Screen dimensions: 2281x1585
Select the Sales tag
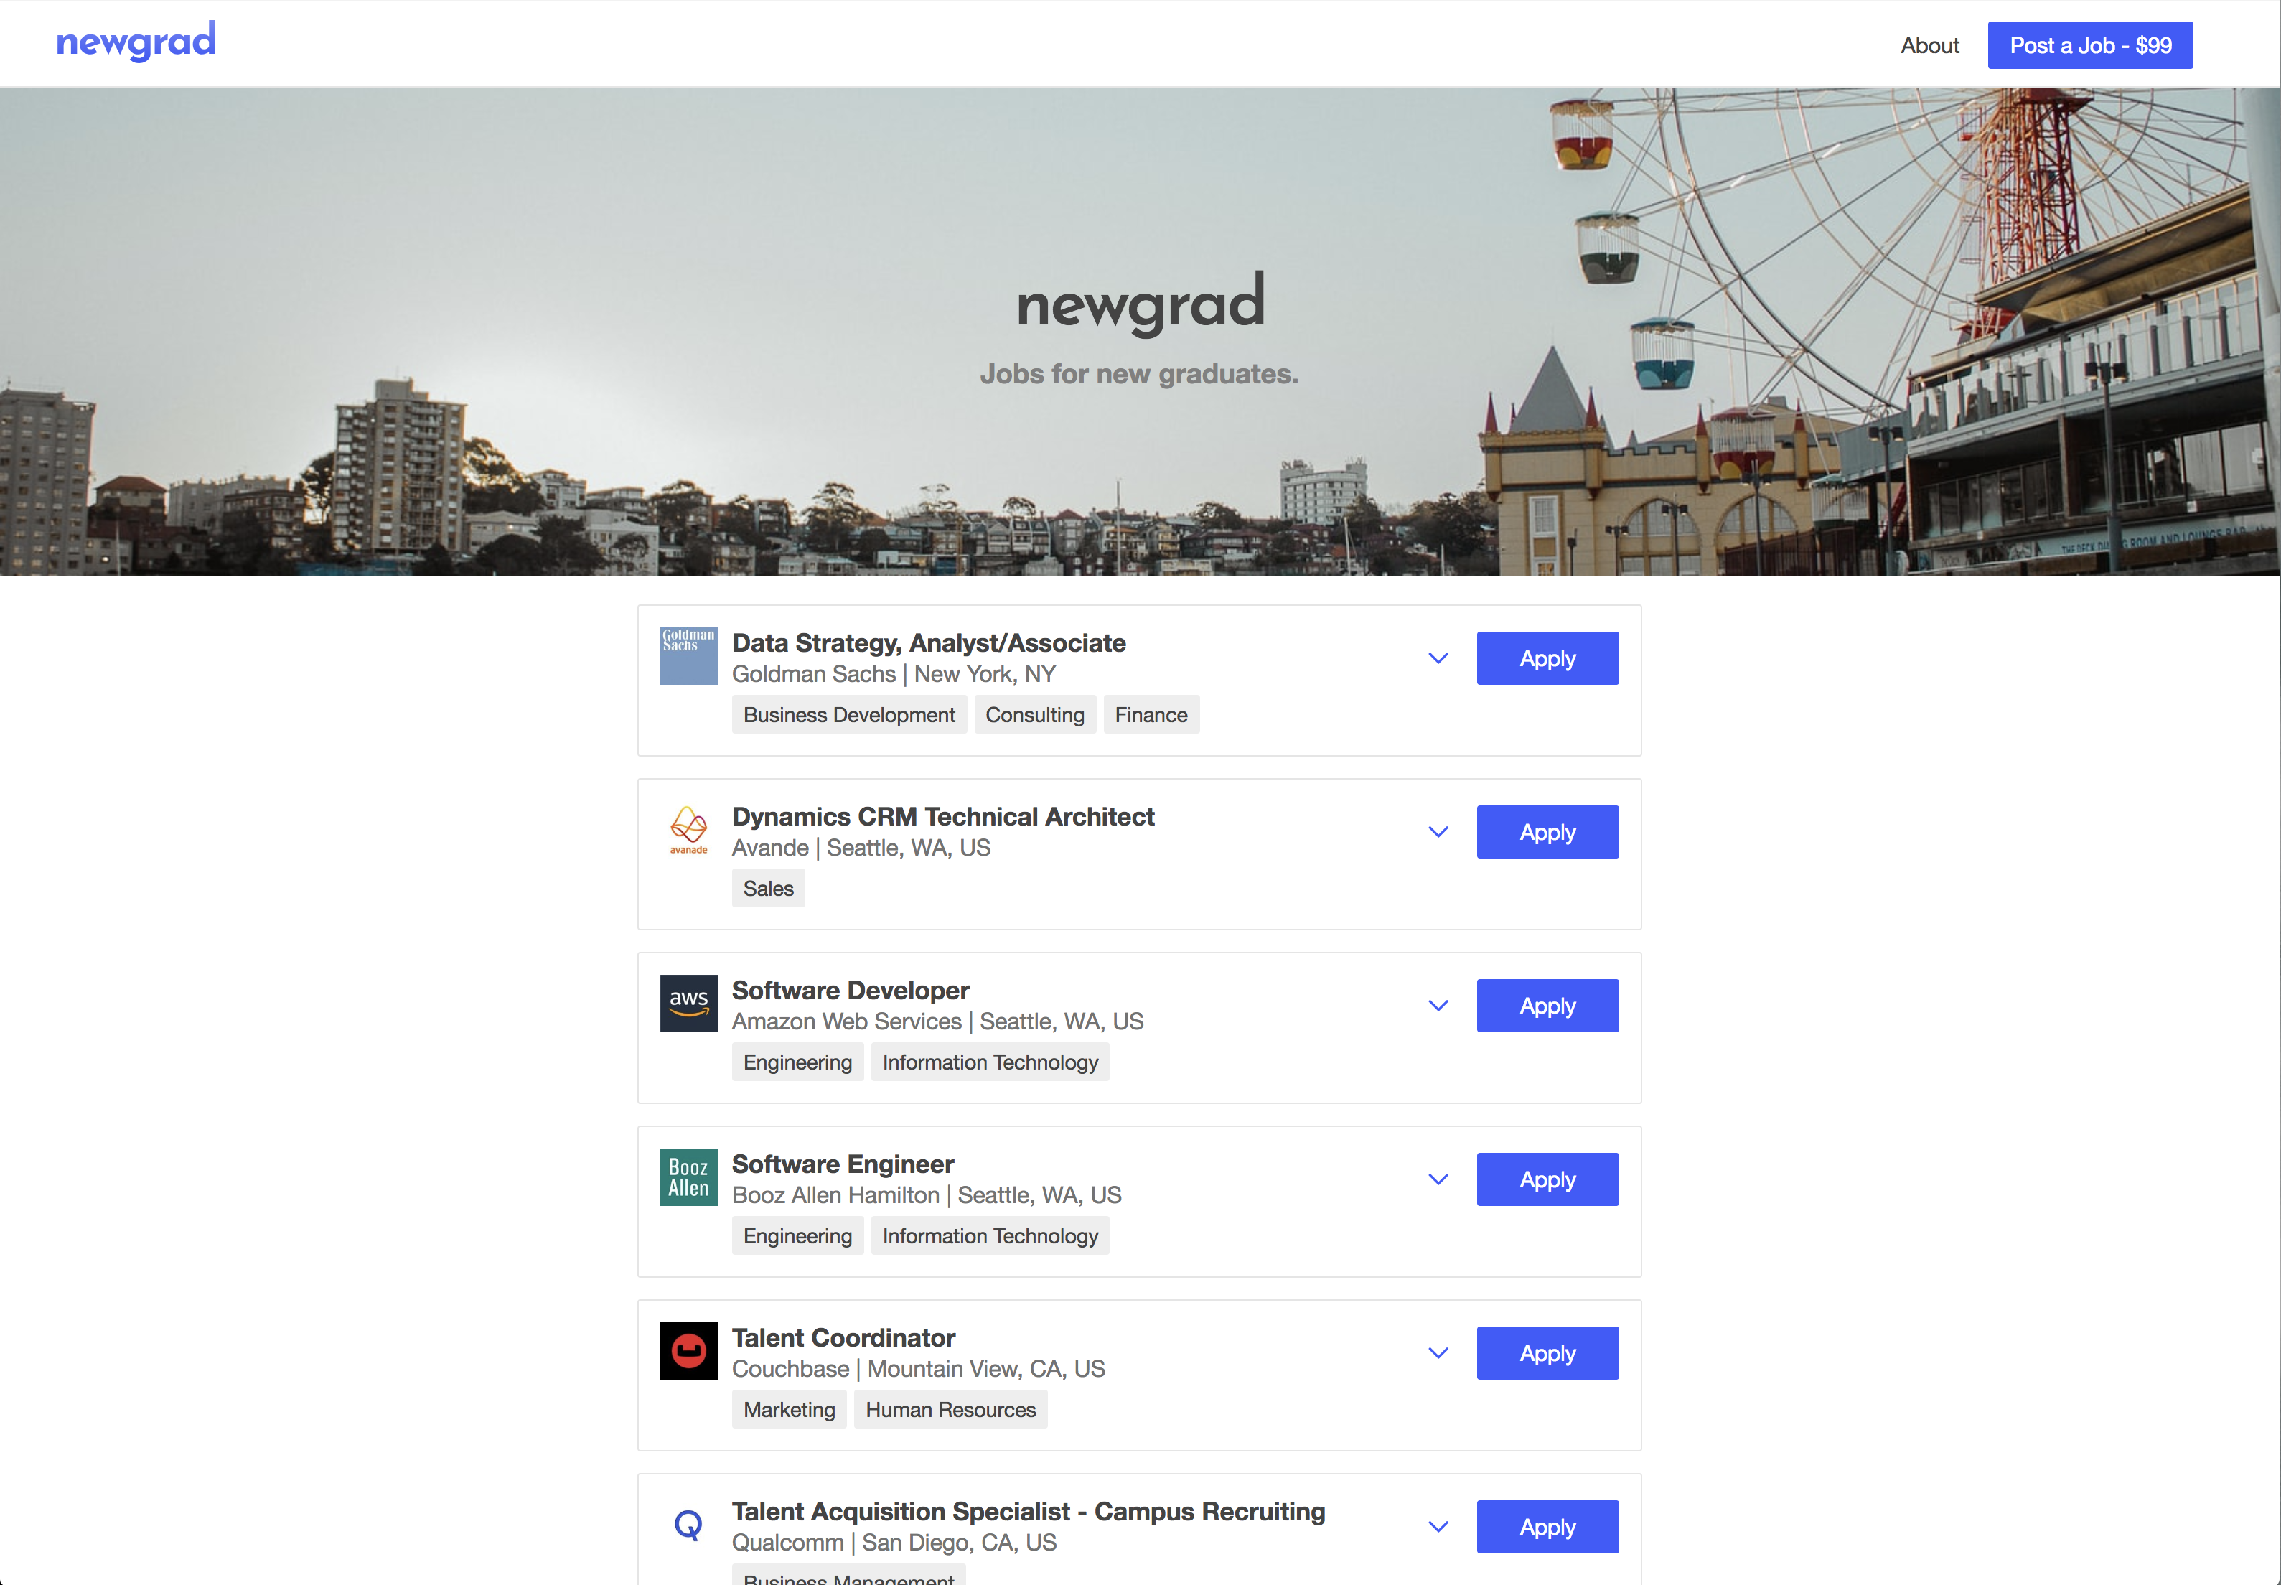(769, 889)
